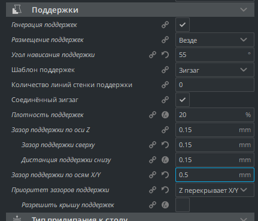Click the Зазор поддержки сверху label
The width and height of the screenshot is (258, 221).
pos(58,145)
